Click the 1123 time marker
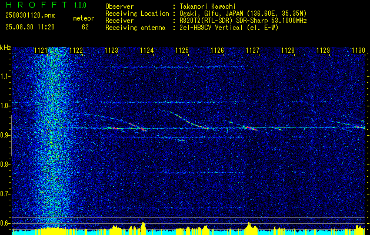The height and width of the screenshot is (235, 370). pos(111,50)
